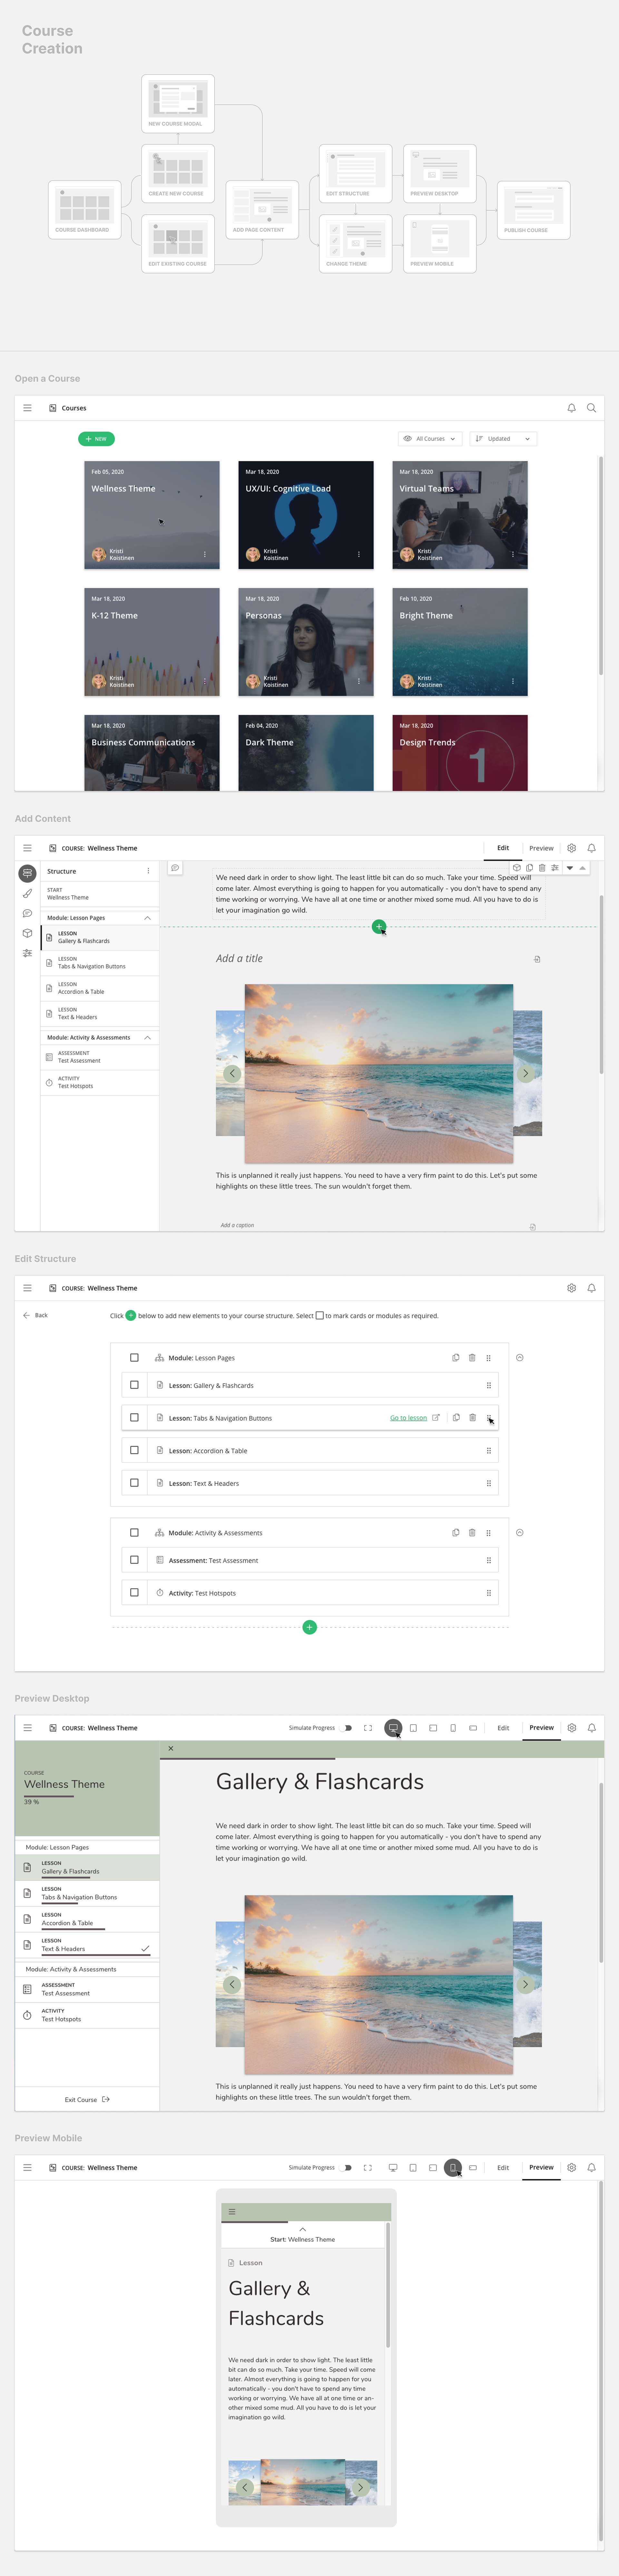Image resolution: width=619 pixels, height=2576 pixels.
Task: Check Lesson: Gallery & Flashcards checkbox
Action: point(134,1385)
